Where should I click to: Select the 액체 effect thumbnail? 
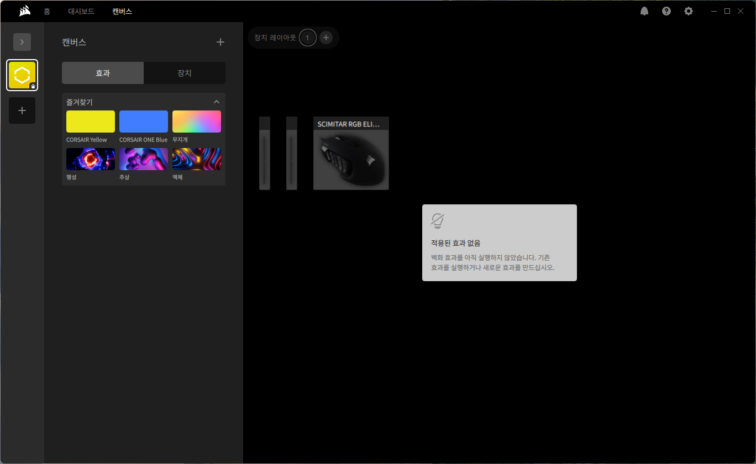tap(197, 159)
